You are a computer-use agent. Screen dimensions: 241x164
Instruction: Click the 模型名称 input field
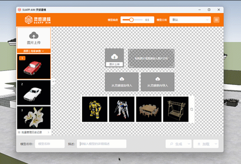tap(50, 144)
